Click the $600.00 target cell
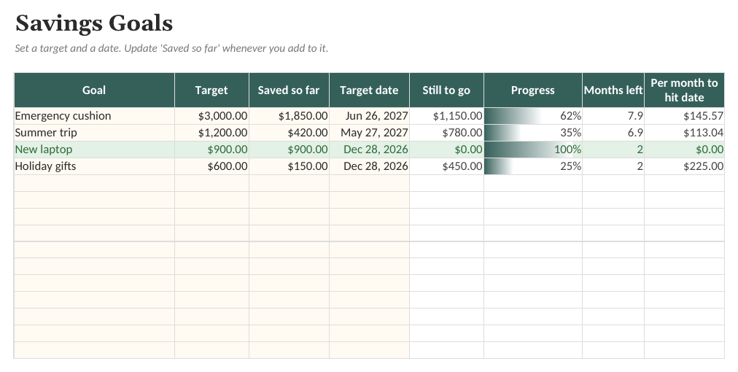738x372 pixels. point(211,166)
